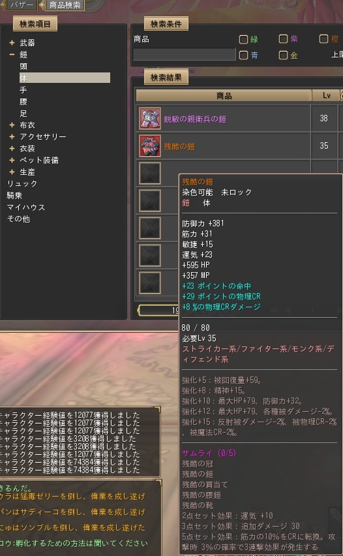Expand the アクセサリー category

pos(12,136)
